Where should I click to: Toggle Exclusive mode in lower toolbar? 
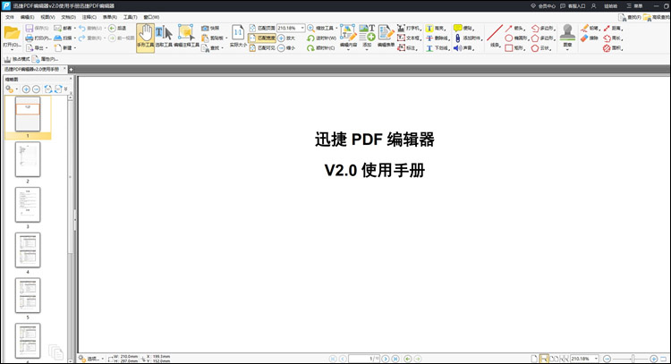tap(17, 59)
